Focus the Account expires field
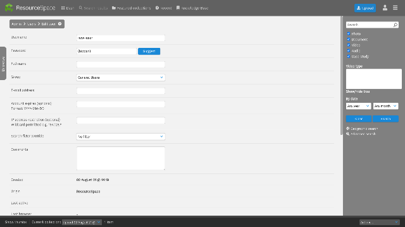Image resolution: width=405 pixels, height=227 pixels. point(121,104)
